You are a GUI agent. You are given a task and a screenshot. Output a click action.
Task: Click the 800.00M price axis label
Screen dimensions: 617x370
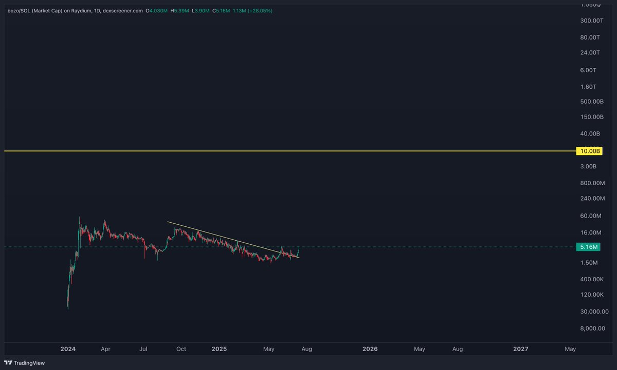point(592,183)
